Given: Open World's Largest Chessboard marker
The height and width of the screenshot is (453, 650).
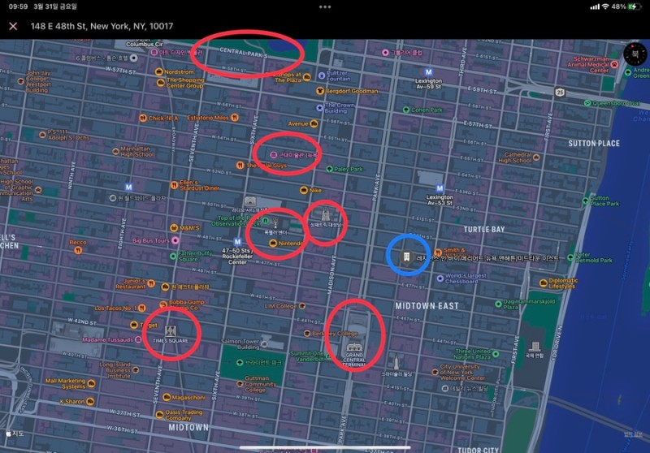Looking at the screenshot, I should pos(440,278).
